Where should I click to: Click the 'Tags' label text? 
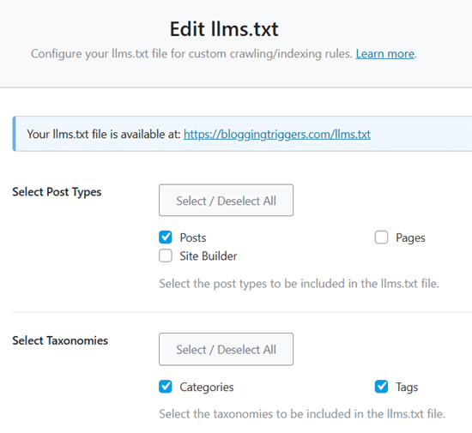[407, 388]
